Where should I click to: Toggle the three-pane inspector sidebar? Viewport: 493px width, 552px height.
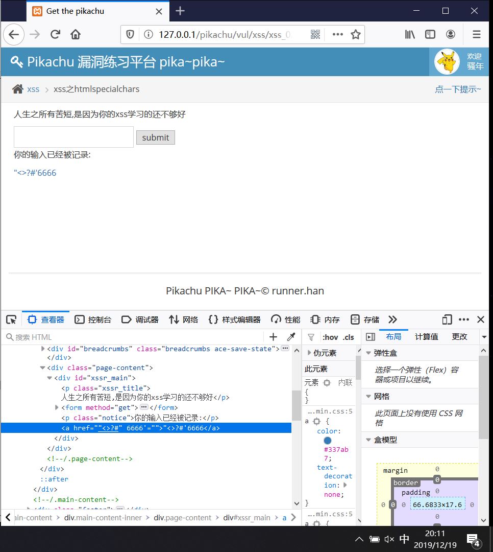pyautogui.click(x=371, y=337)
